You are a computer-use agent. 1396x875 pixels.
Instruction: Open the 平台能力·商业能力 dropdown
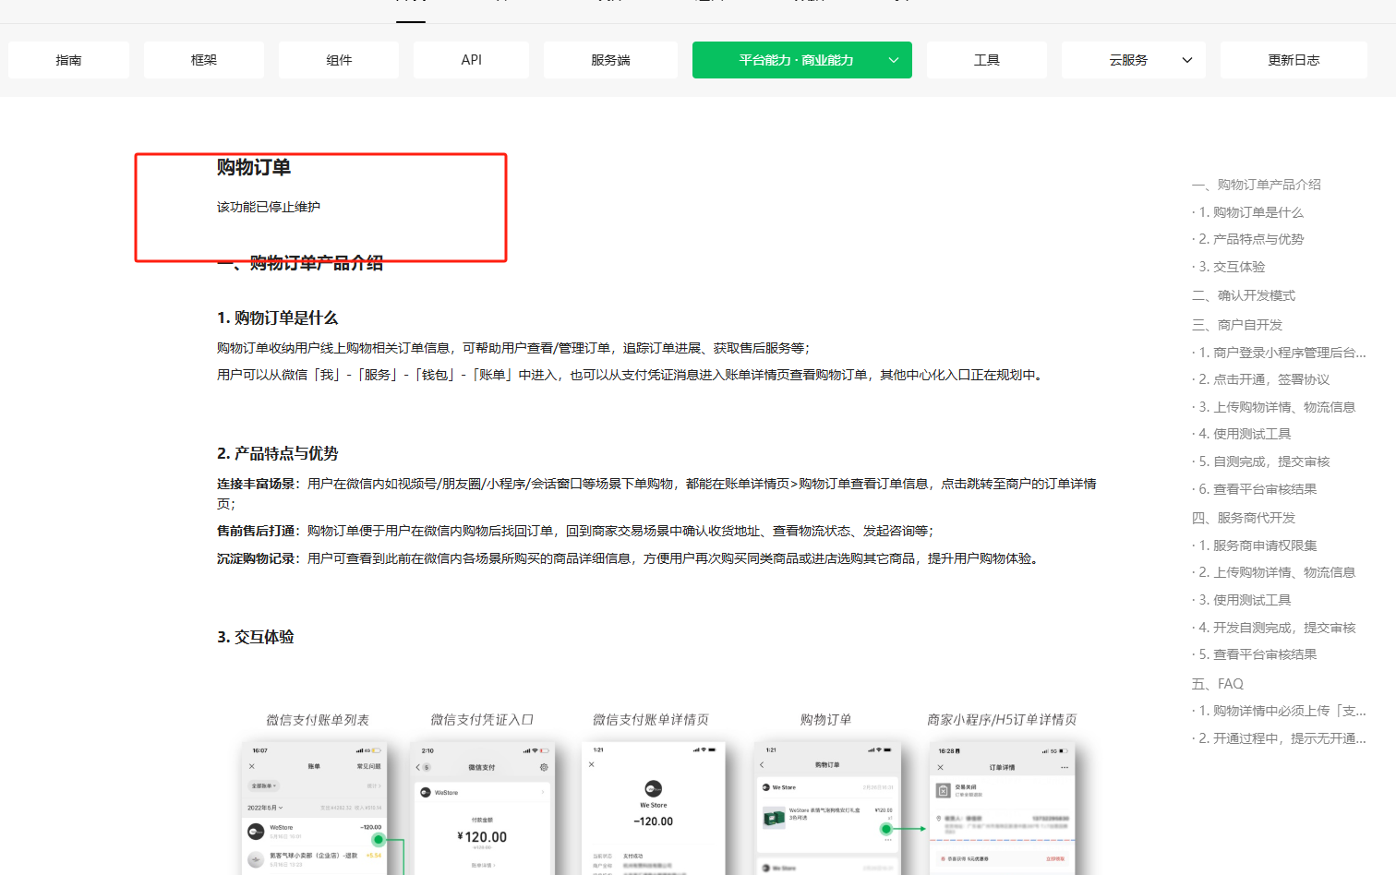(x=801, y=59)
